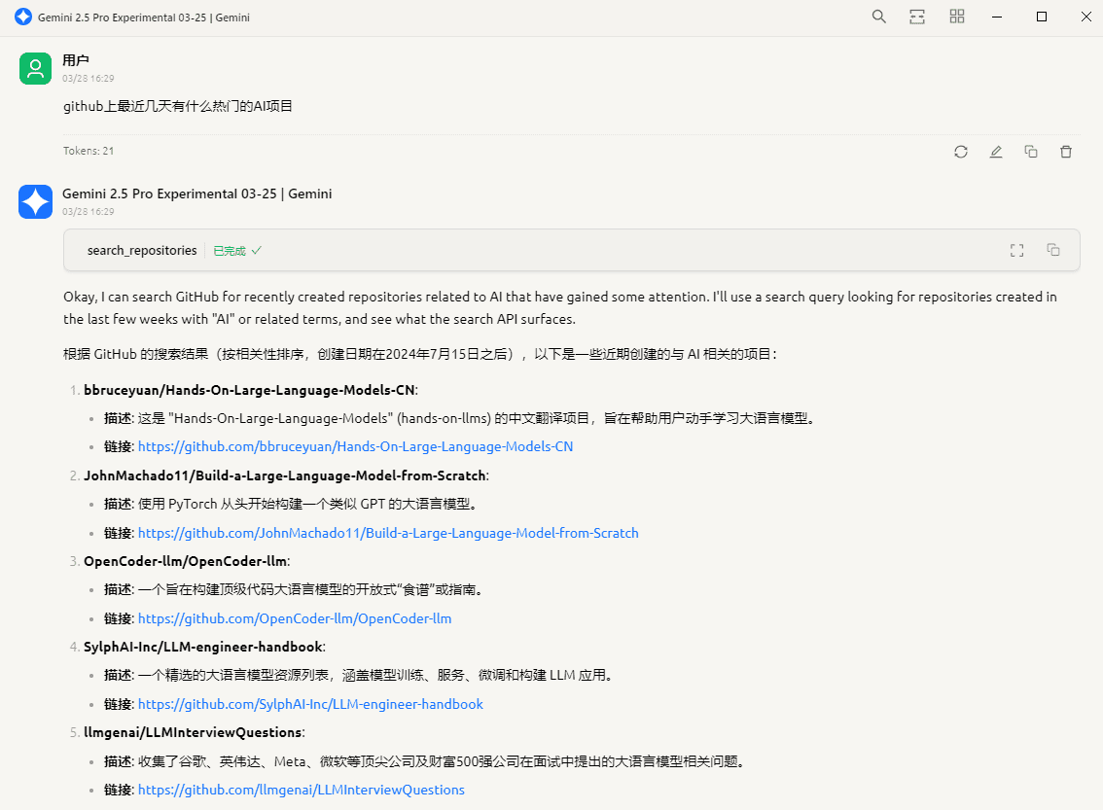Click the green user avatar
This screenshot has width=1103, height=810.
coord(35,68)
